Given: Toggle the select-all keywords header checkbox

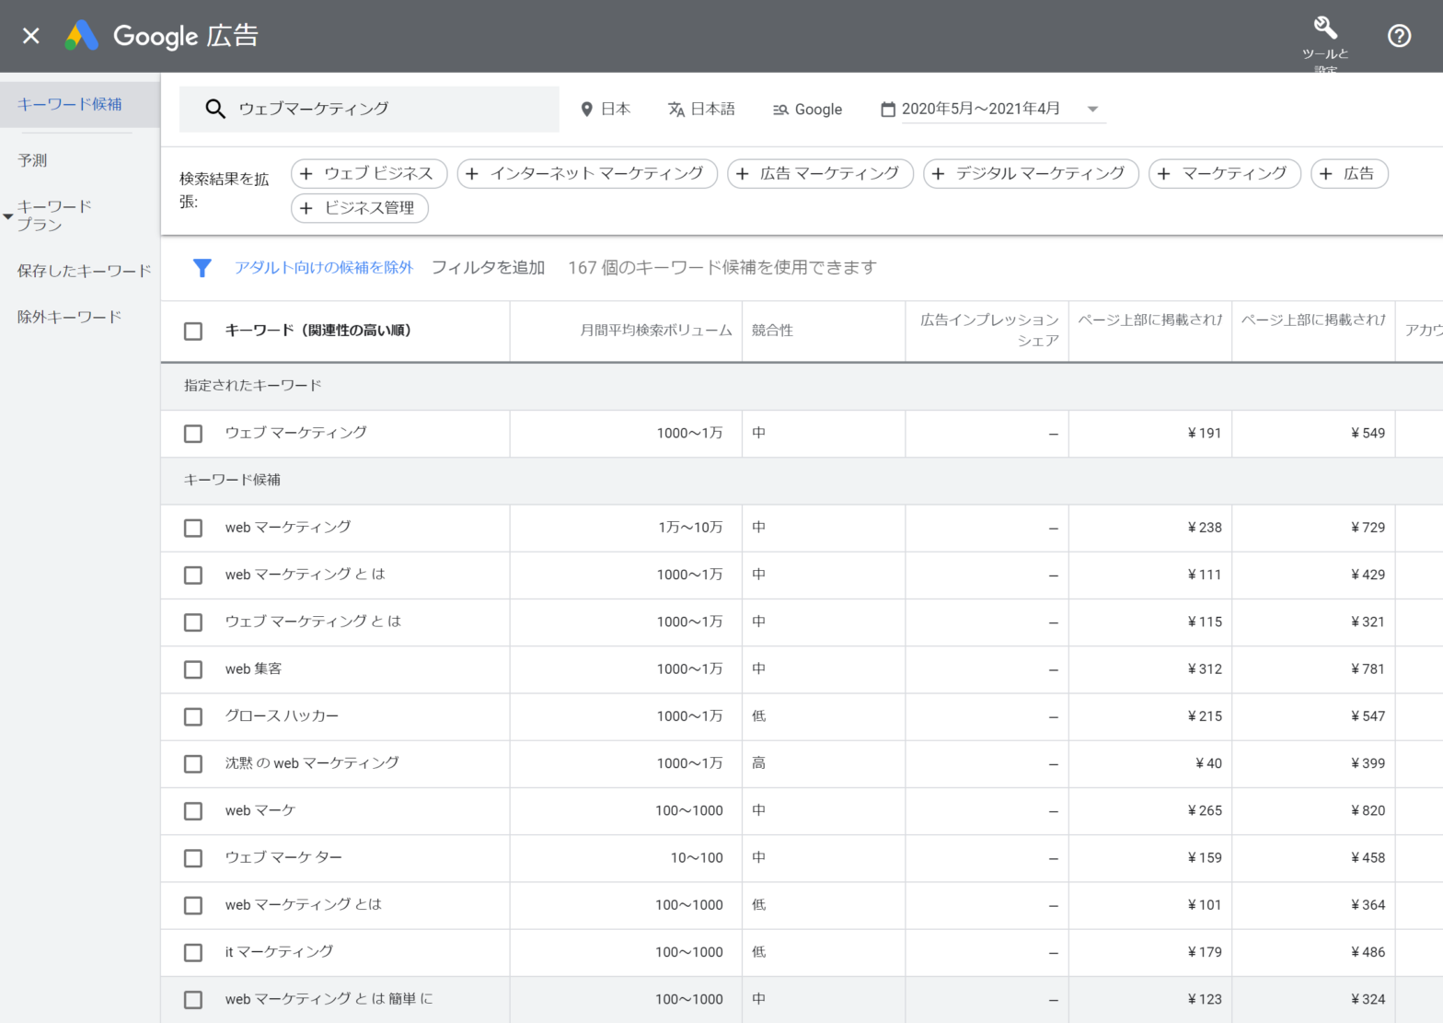Looking at the screenshot, I should point(193,331).
